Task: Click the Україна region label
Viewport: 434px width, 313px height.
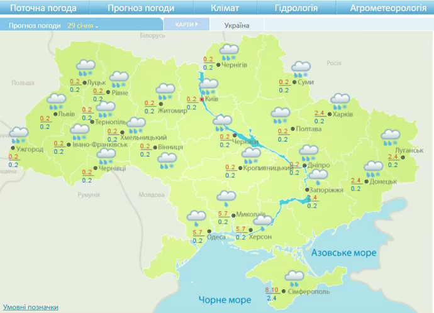Action: (x=237, y=26)
